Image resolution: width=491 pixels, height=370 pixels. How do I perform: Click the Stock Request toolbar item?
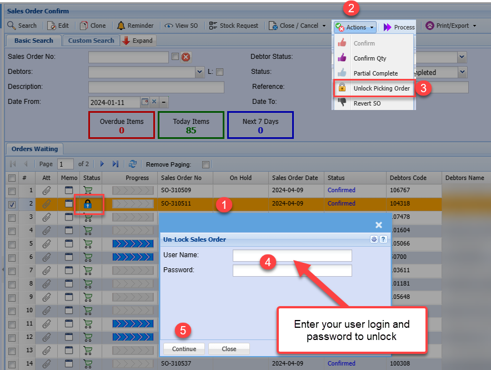point(234,26)
